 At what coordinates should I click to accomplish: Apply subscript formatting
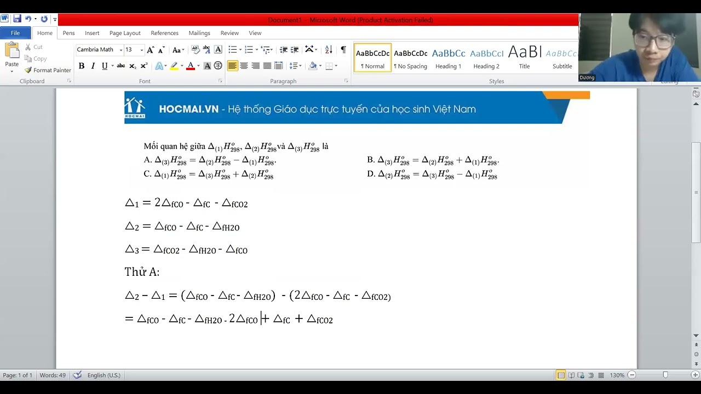(x=133, y=66)
